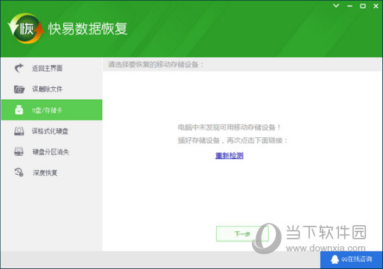The height and width of the screenshot is (269, 383).
Task: Select the 误删除文件 recovery mode
Action: click(52, 89)
